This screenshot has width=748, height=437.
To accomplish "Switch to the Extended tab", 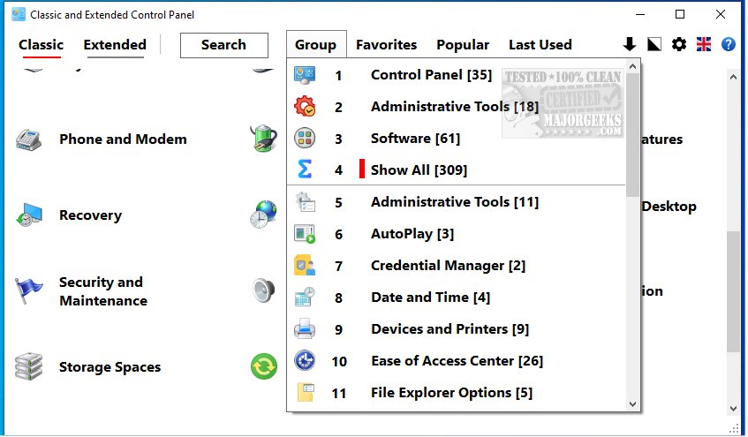I will pos(115,45).
